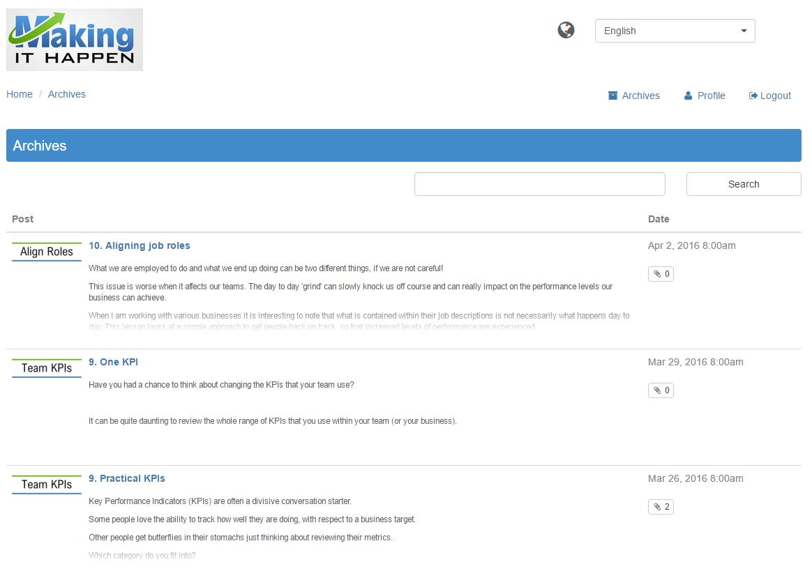Open Archives in the top navigation
The height and width of the screenshot is (578, 812).
pyautogui.click(x=633, y=96)
